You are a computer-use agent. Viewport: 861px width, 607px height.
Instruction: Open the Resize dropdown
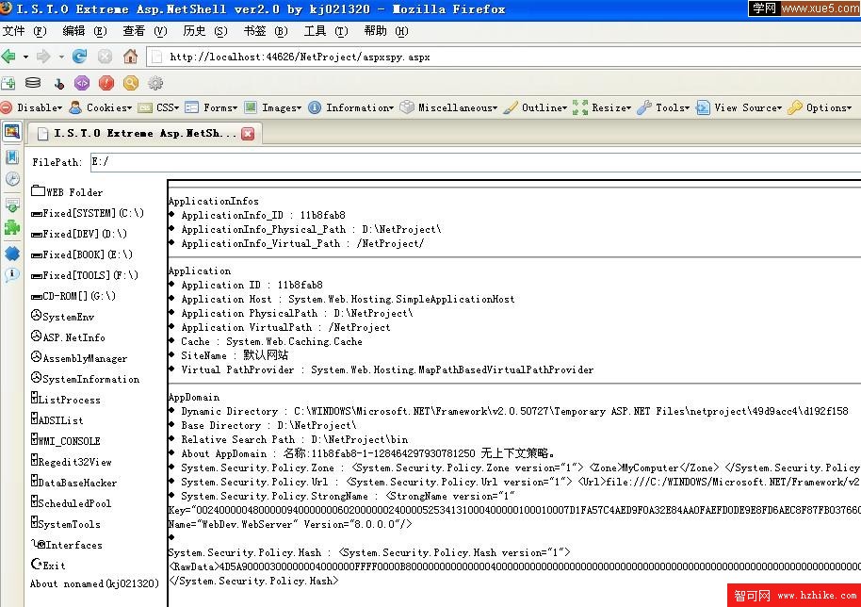tap(603, 107)
